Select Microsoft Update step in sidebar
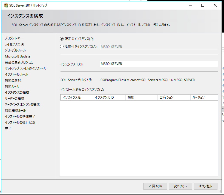The image size is (224, 195). click(18, 56)
